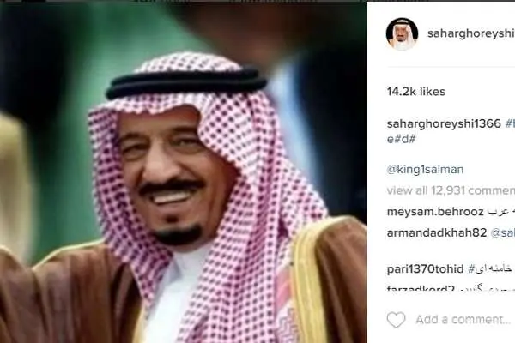The image size is (515, 343).
Task: Open the hashtag right after saharghoreyshi1366
Action: (510, 123)
